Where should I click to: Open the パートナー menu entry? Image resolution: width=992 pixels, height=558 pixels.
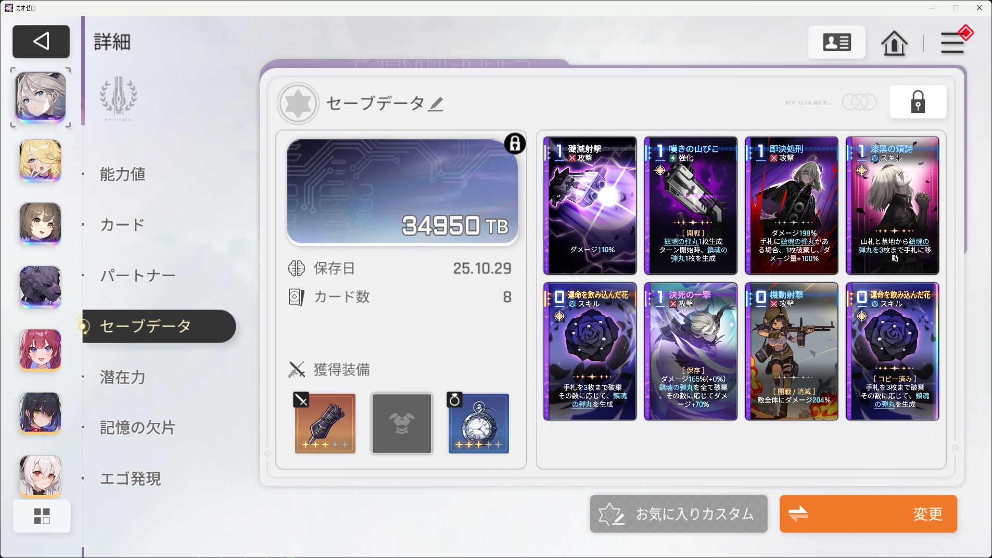pos(138,275)
